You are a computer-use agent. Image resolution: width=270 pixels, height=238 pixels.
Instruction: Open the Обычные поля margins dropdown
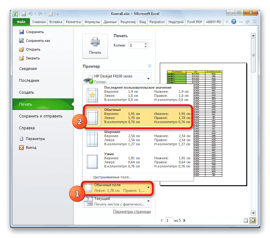pos(117,187)
